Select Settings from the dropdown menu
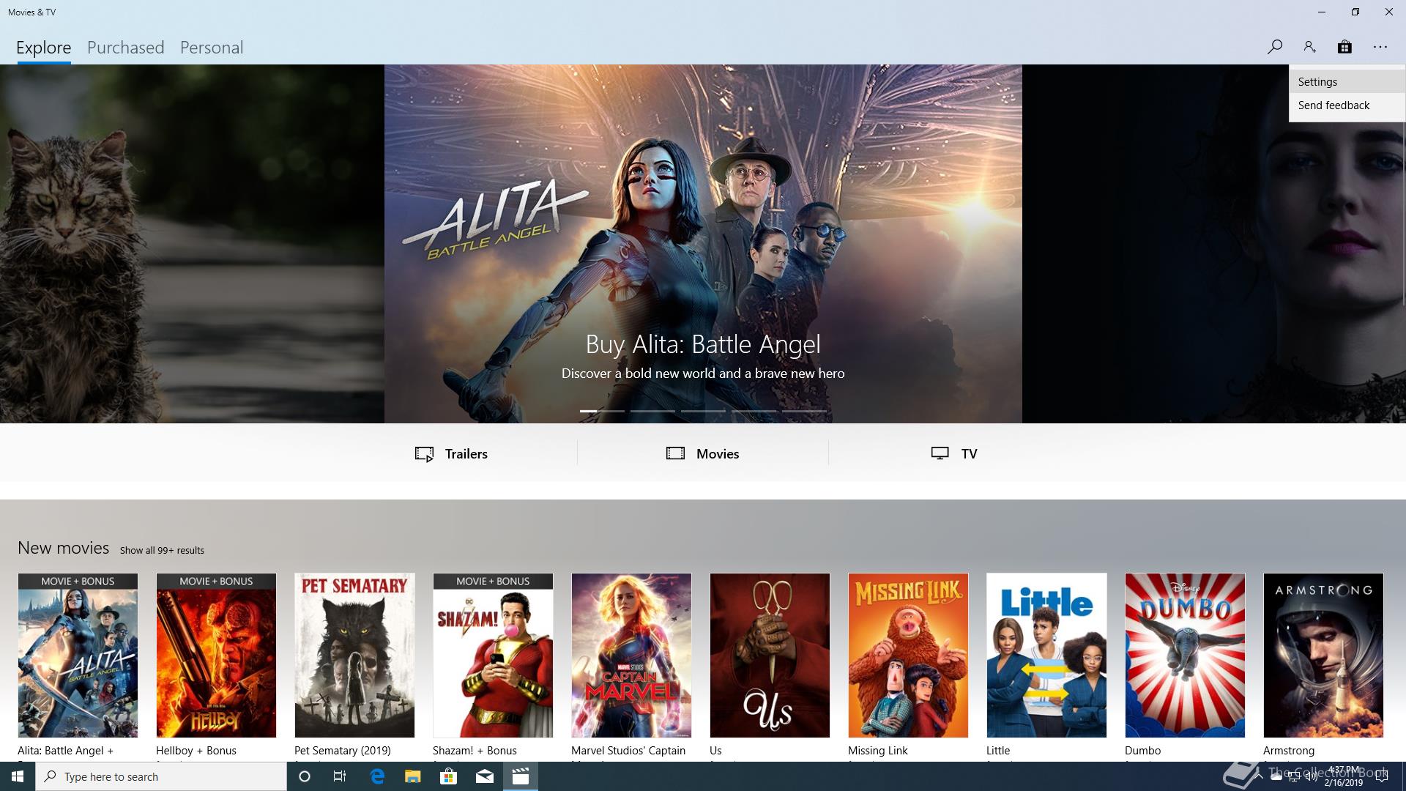This screenshot has height=791, width=1406. 1347,82
